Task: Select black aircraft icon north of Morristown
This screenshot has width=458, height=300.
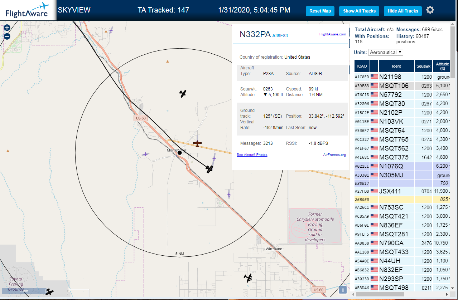Action: click(183, 94)
